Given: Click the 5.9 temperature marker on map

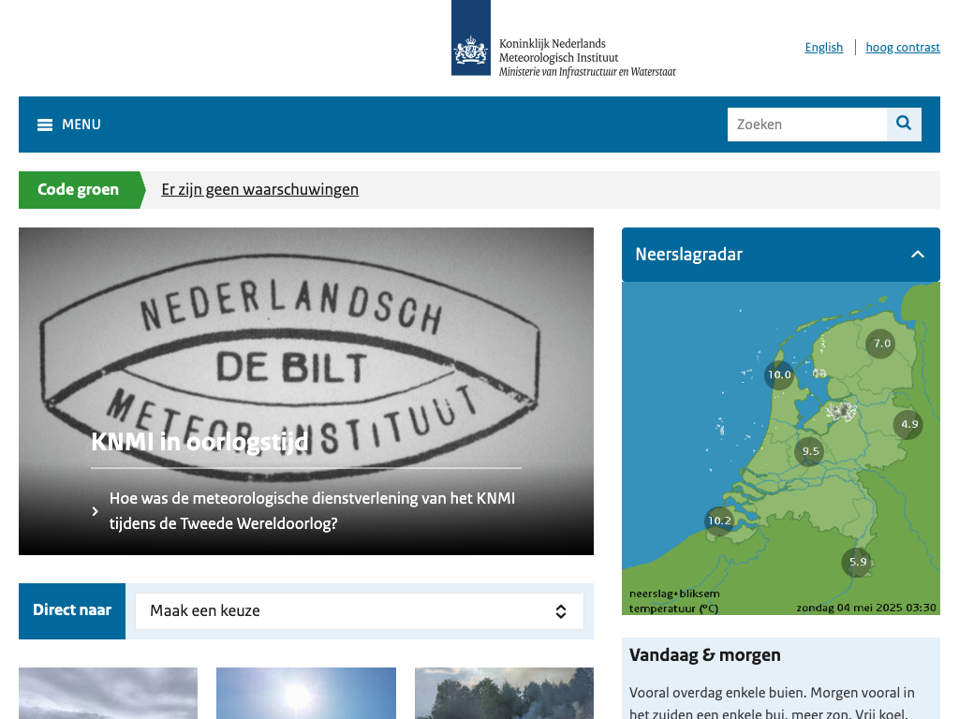Looking at the screenshot, I should [857, 563].
